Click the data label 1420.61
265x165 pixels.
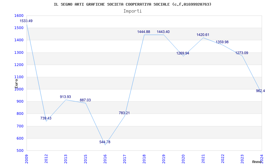[x=203, y=35]
